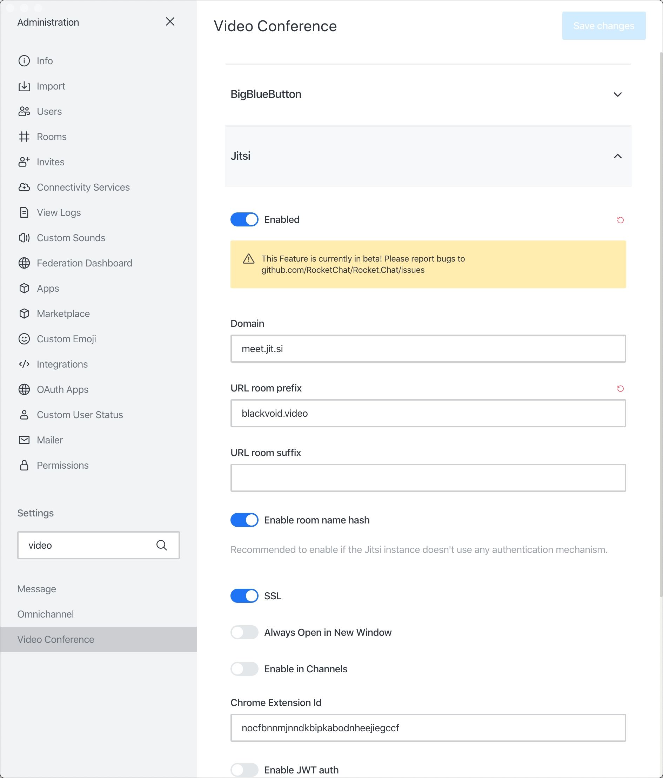
Task: Click the Domain input field
Action: (428, 348)
